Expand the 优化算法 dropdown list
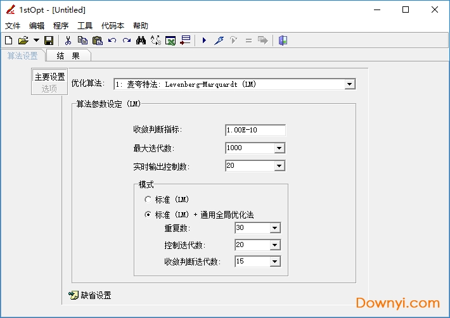450x318 pixels. [x=350, y=84]
